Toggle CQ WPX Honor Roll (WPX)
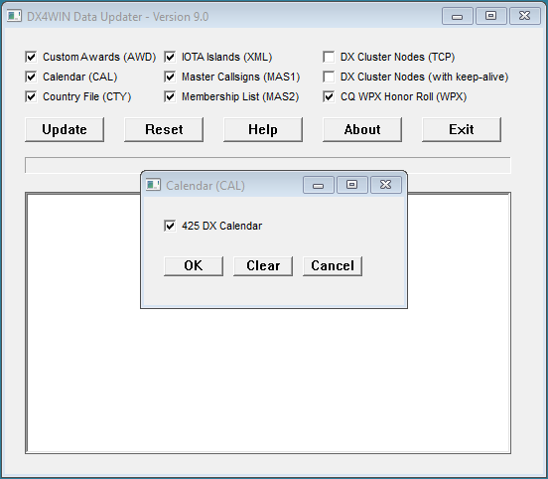Image resolution: width=548 pixels, height=479 pixels. pos(329,96)
